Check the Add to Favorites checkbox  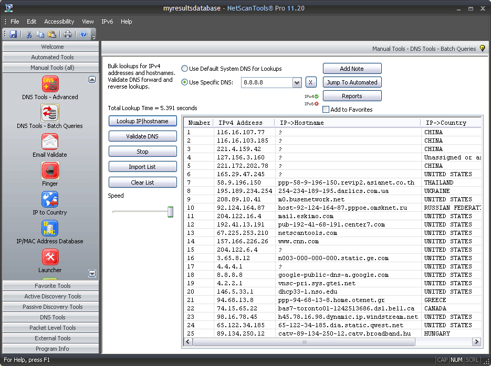tap(326, 110)
